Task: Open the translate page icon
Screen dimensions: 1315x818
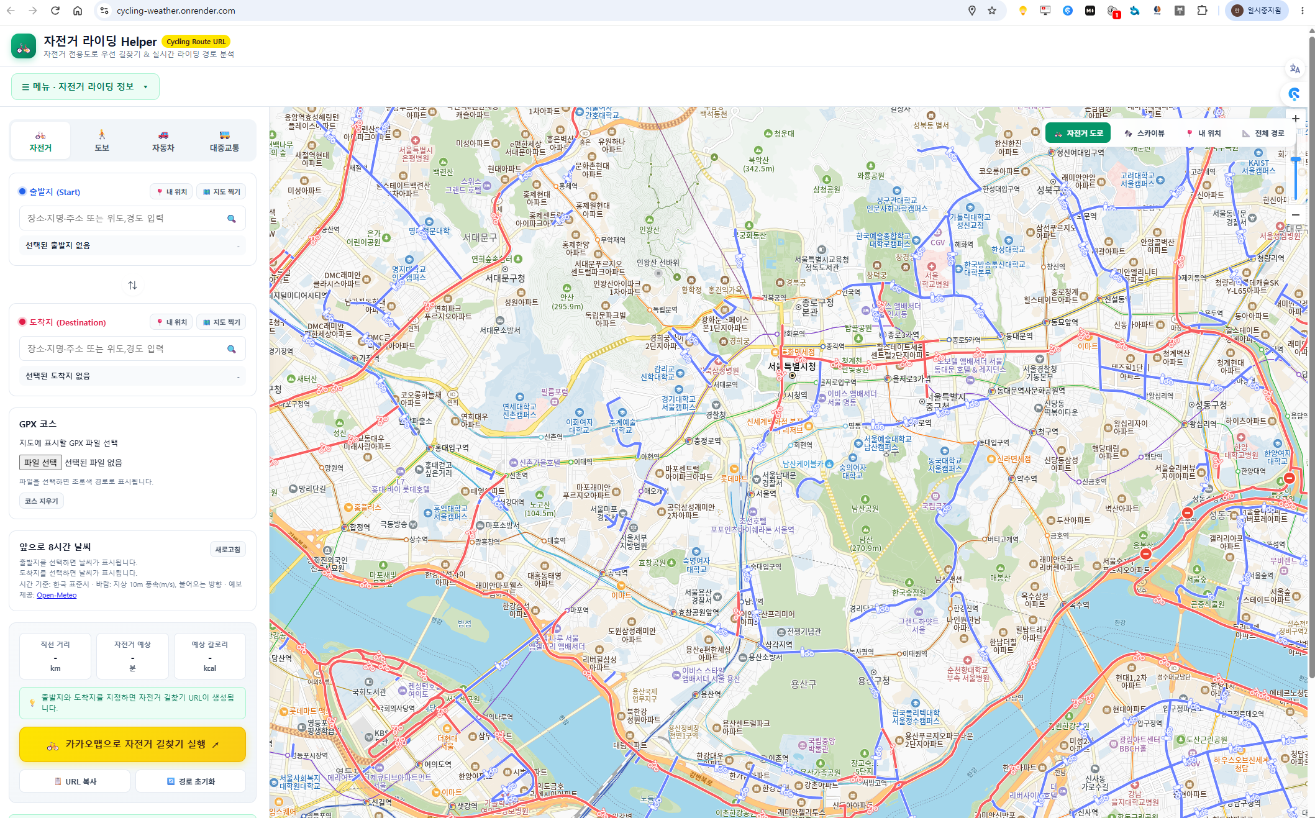Action: click(1295, 69)
